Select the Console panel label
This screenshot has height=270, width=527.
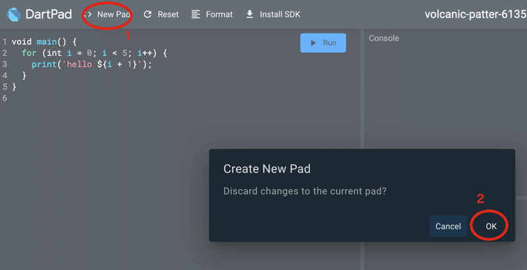pos(384,38)
